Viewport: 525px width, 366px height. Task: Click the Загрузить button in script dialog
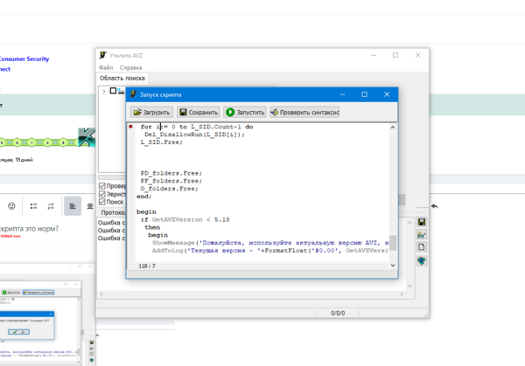tap(151, 113)
